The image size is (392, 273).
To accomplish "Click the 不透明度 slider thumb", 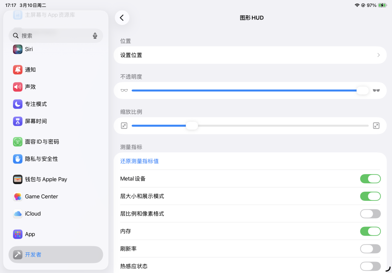I will 362,90.
